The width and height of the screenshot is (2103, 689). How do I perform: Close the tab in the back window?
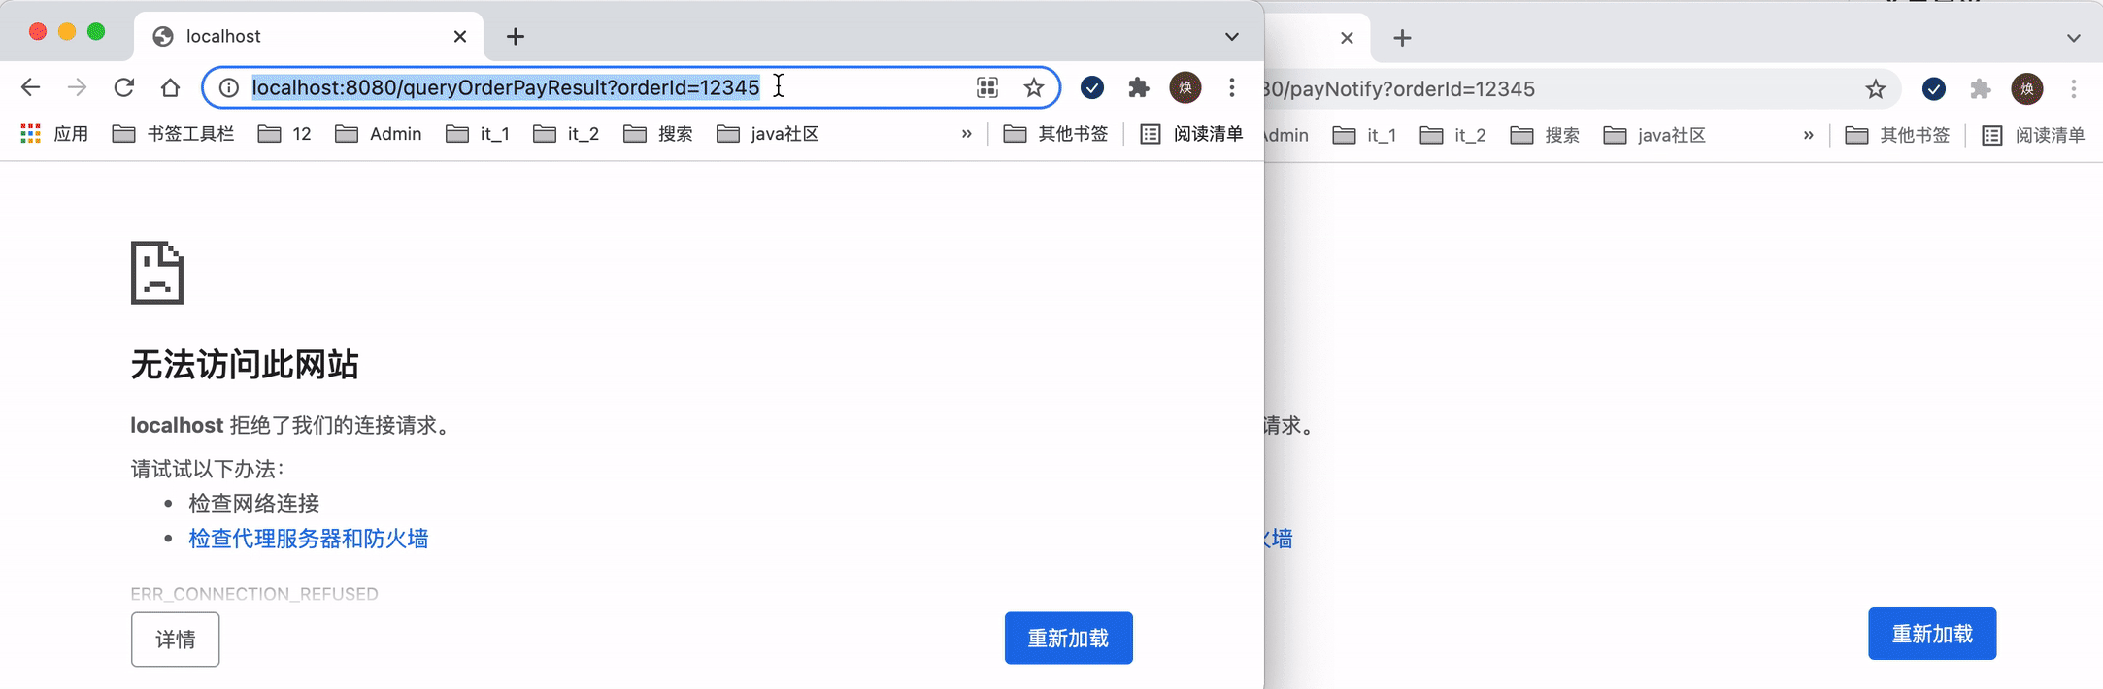(1347, 38)
